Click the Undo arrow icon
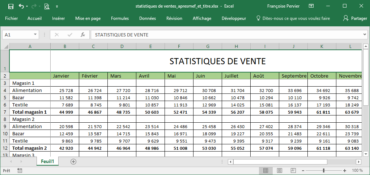Image resolution: width=370 pixels, height=175 pixels. (x=21, y=6)
